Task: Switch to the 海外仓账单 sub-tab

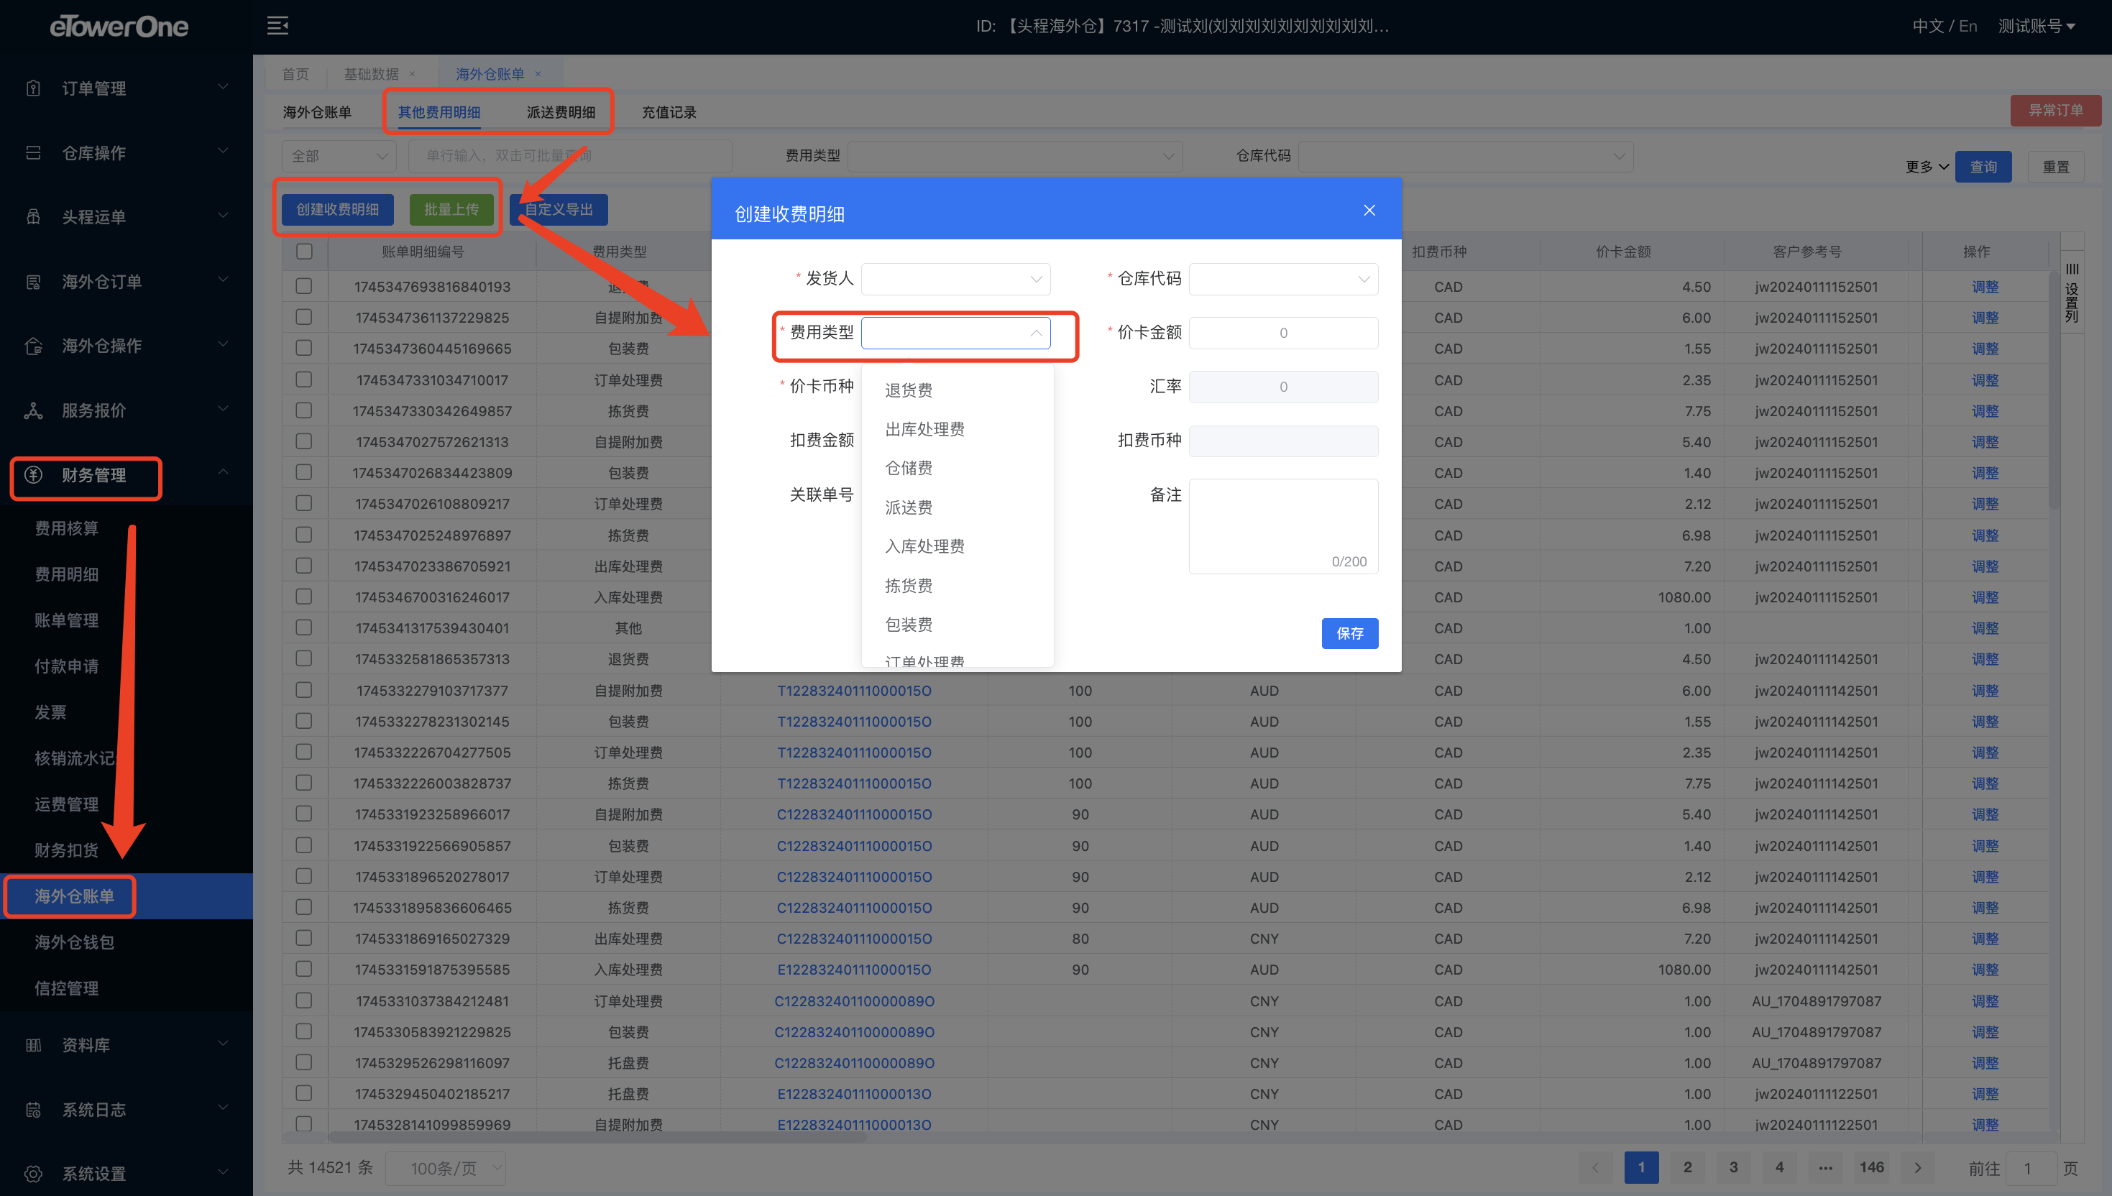Action: coord(316,111)
